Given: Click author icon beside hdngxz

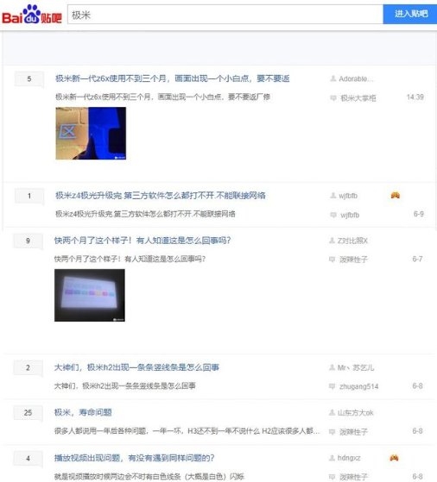Looking at the screenshot, I should point(332,458).
